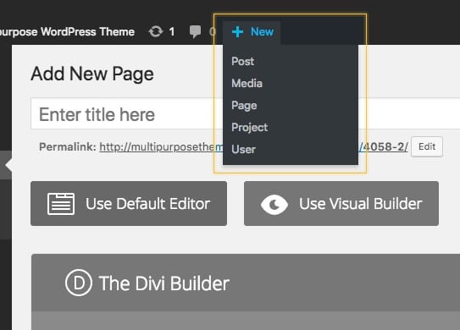Click The Divi Builder panel header
460x330 pixels.
pyautogui.click(x=246, y=283)
